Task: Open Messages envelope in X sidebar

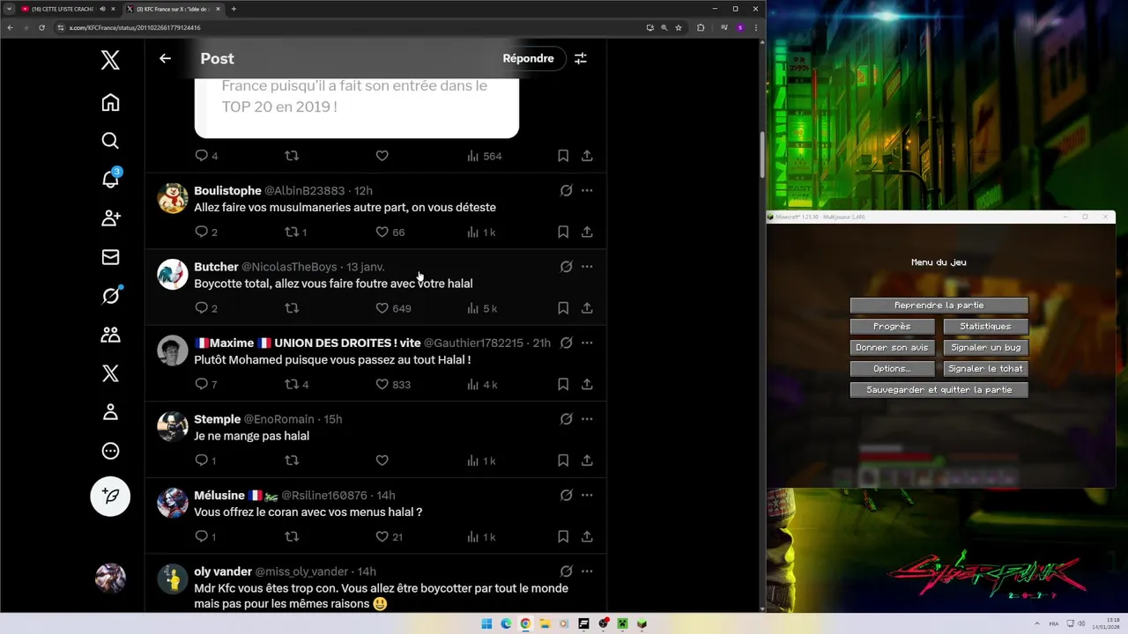Action: [x=110, y=257]
